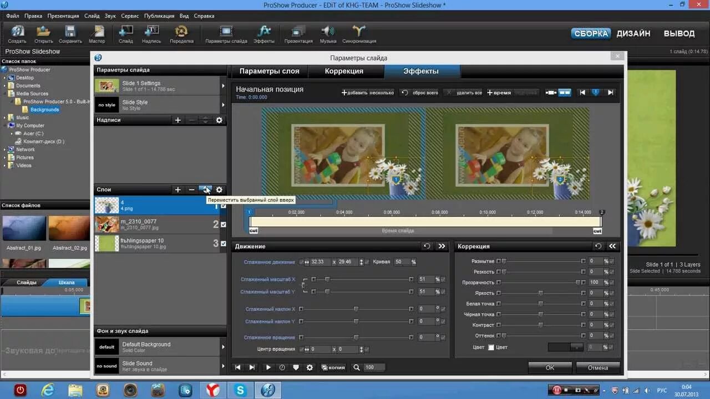Expand the Music folder in tree
Screen dimensions: 710x399
point(5,117)
